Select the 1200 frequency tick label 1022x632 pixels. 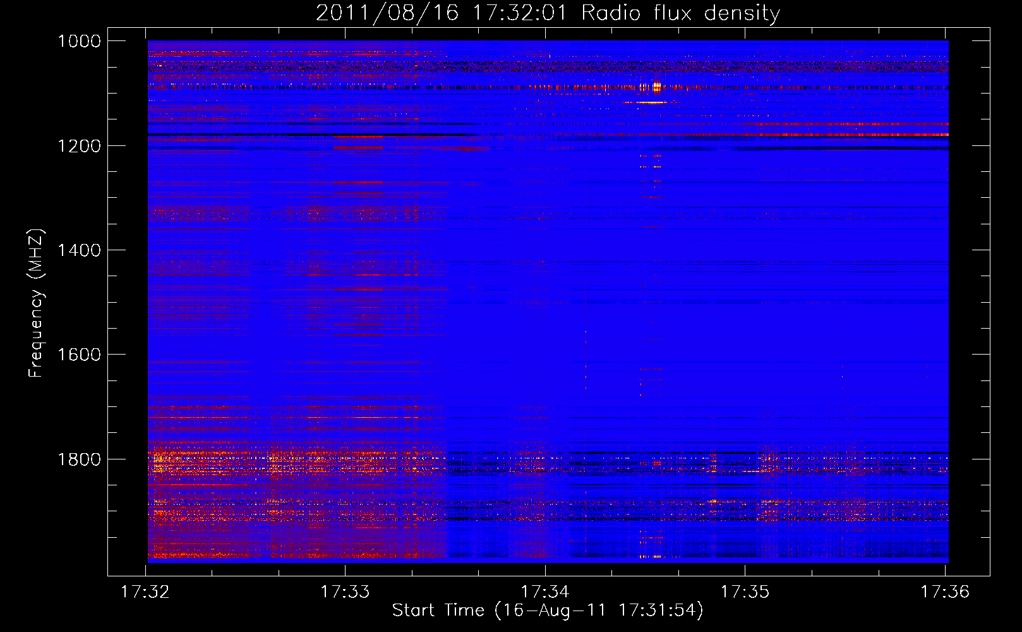point(79,146)
